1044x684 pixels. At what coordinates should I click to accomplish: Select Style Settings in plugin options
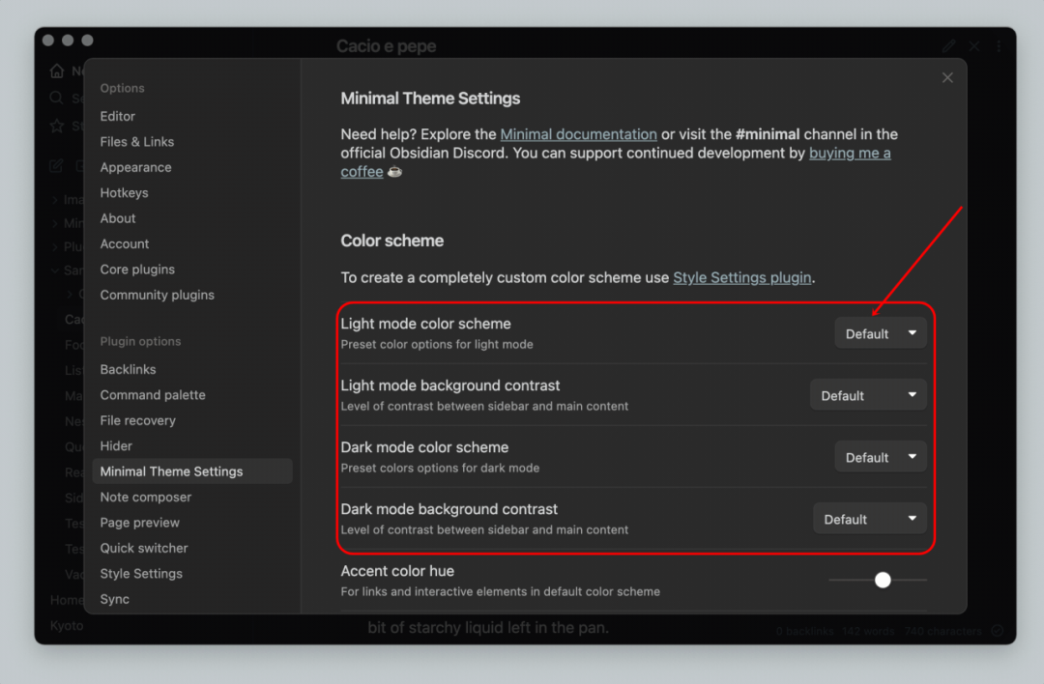[141, 573]
